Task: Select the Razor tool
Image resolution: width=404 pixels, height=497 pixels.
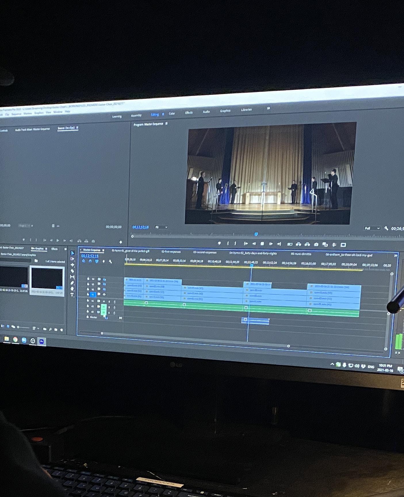Action: tap(72, 271)
